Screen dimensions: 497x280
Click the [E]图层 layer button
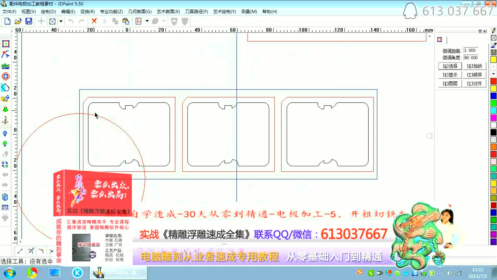click(x=450, y=83)
